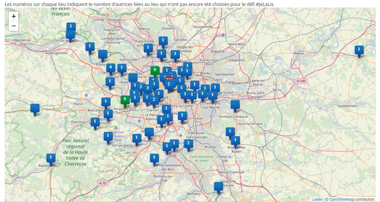Select the blank marker above Poissy
Viewport: 380px width, 202px height.
pyautogui.click(x=103, y=54)
